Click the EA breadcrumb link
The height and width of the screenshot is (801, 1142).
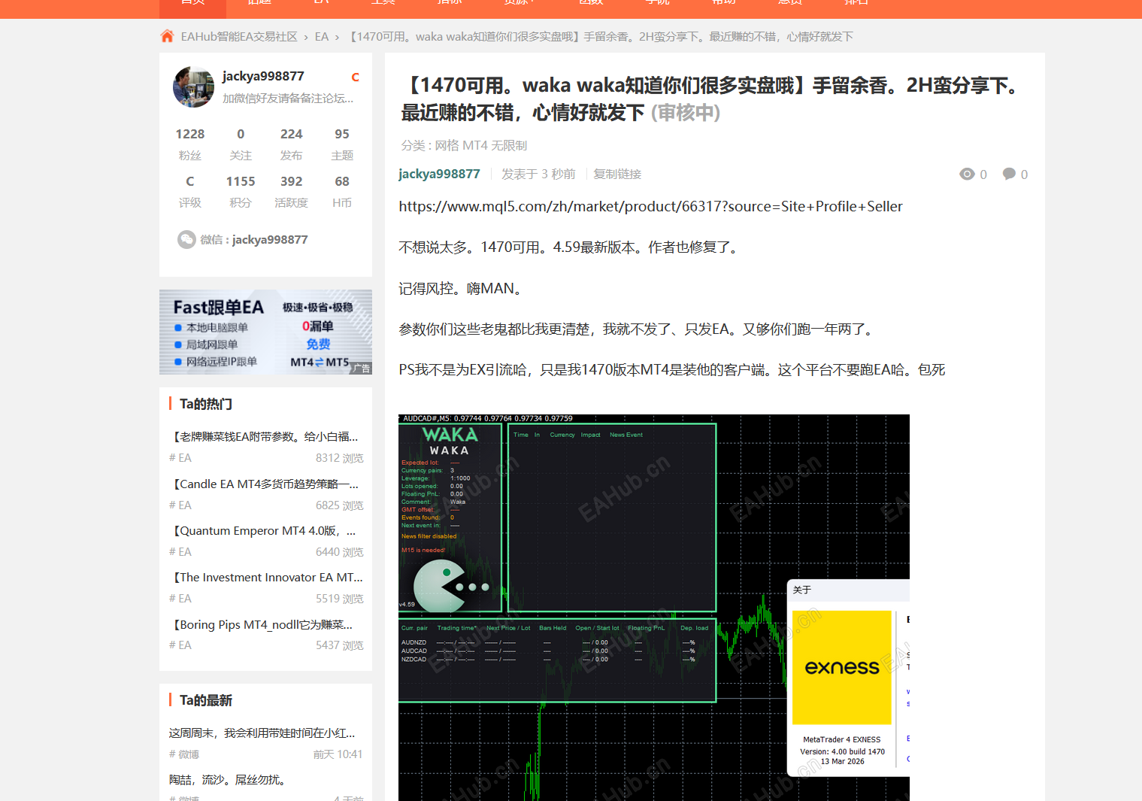coord(322,35)
